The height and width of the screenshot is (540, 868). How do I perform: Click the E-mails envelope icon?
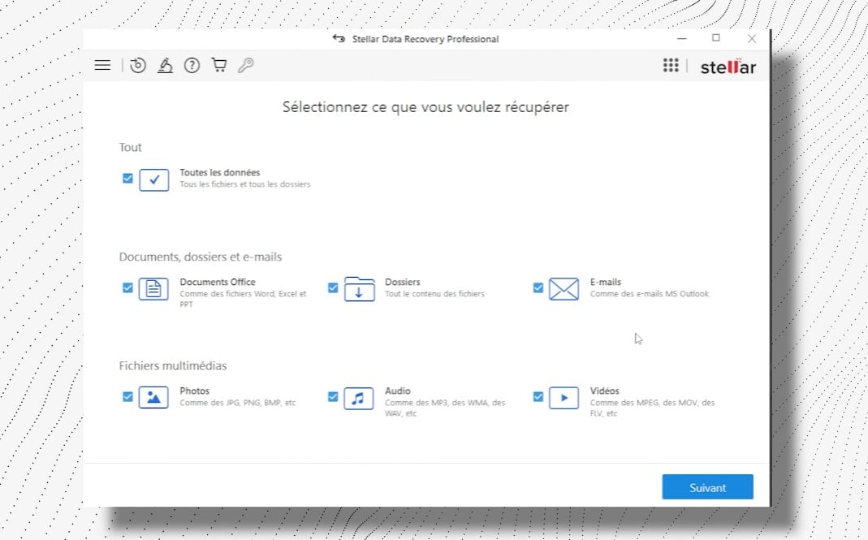(564, 288)
